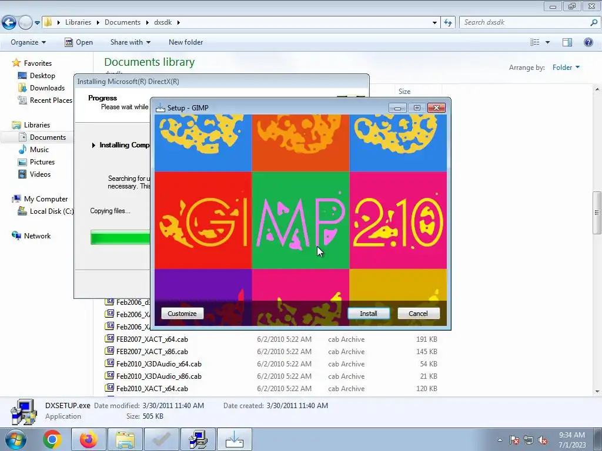Open the Windows Start menu
This screenshot has width=602, height=451.
coord(15,439)
